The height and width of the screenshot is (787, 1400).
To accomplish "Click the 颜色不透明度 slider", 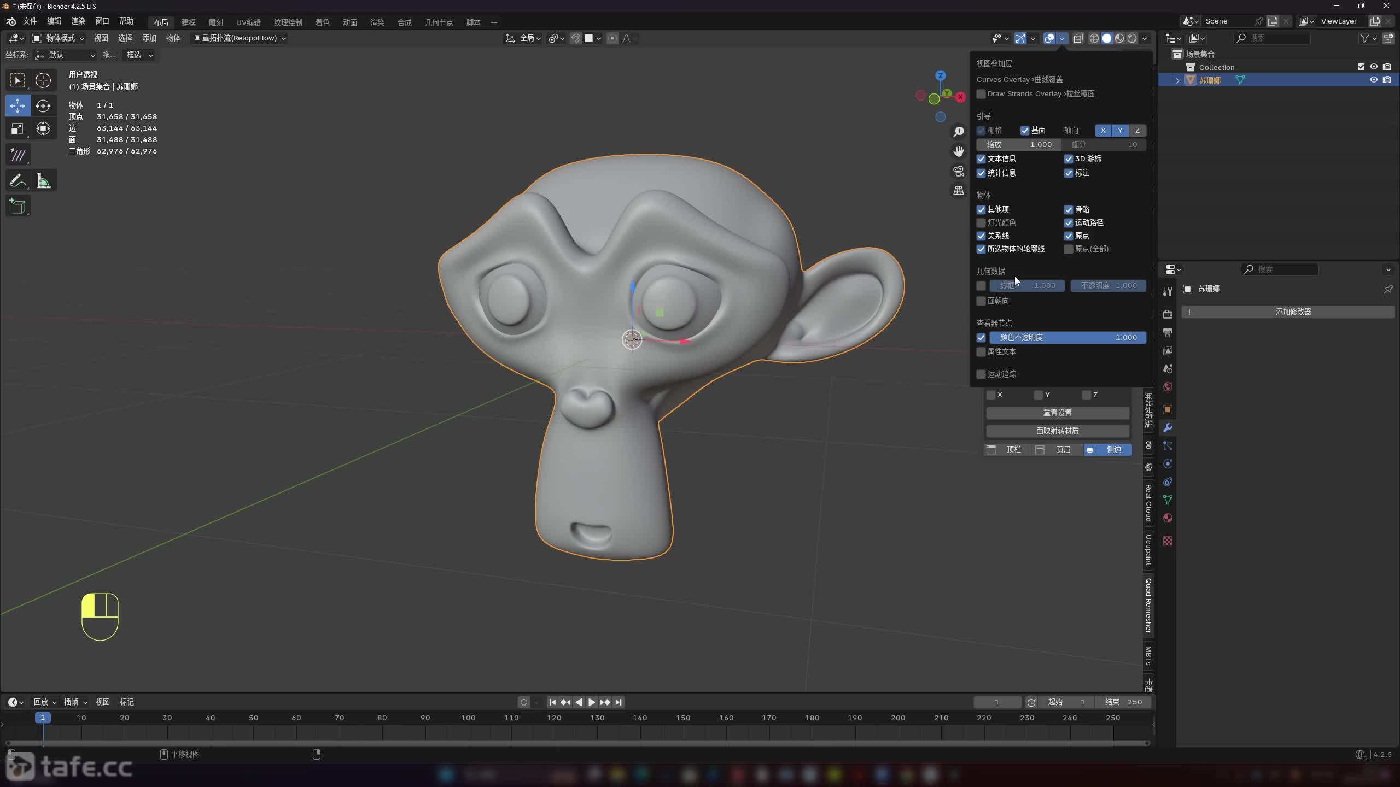I will click(x=1067, y=338).
